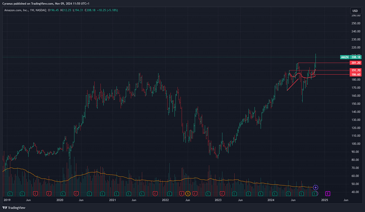
Task: Click the 250.00 price axis label
Action: point(356,23)
